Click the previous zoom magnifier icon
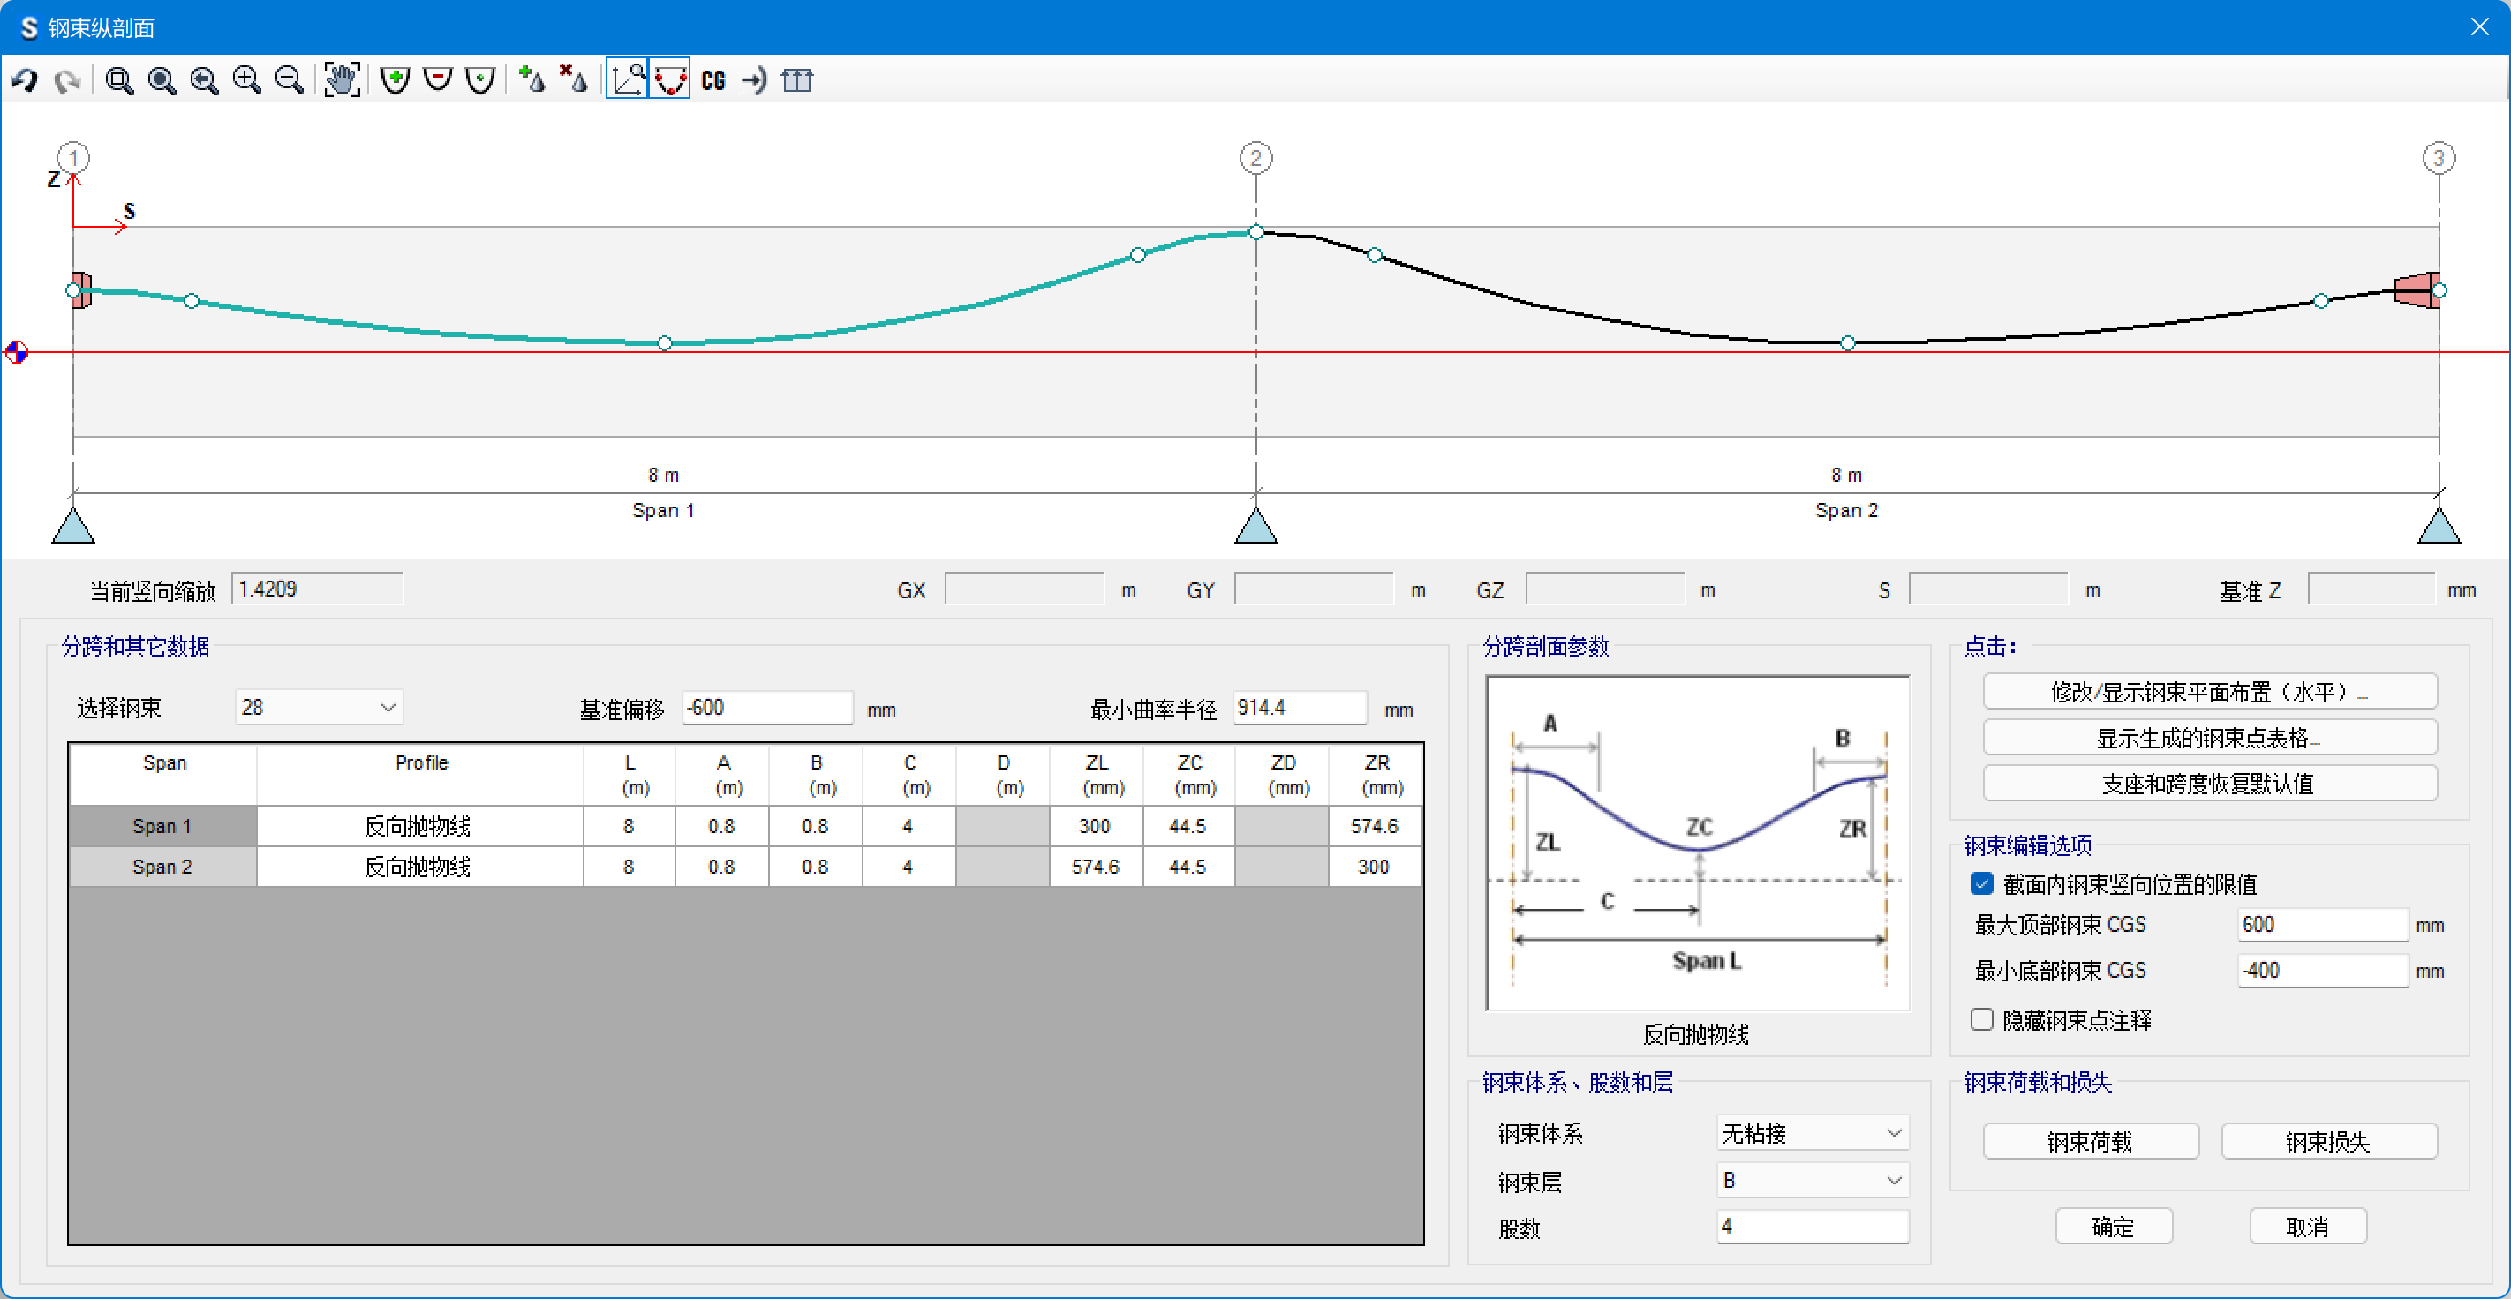The height and width of the screenshot is (1299, 2511). point(204,80)
